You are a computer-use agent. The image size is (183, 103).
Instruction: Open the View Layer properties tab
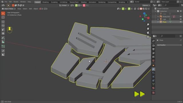154,53
